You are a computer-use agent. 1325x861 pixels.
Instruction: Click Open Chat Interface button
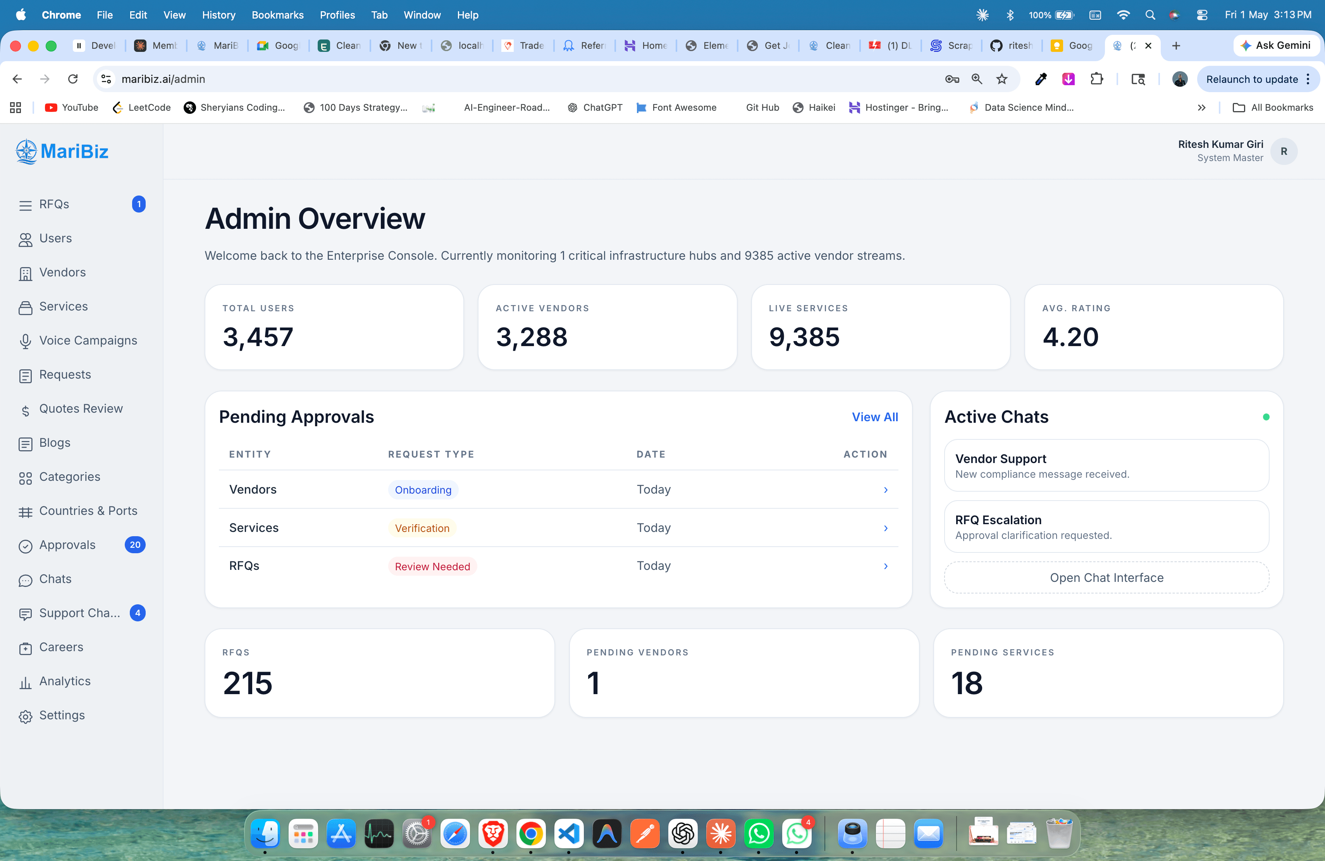1106,578
